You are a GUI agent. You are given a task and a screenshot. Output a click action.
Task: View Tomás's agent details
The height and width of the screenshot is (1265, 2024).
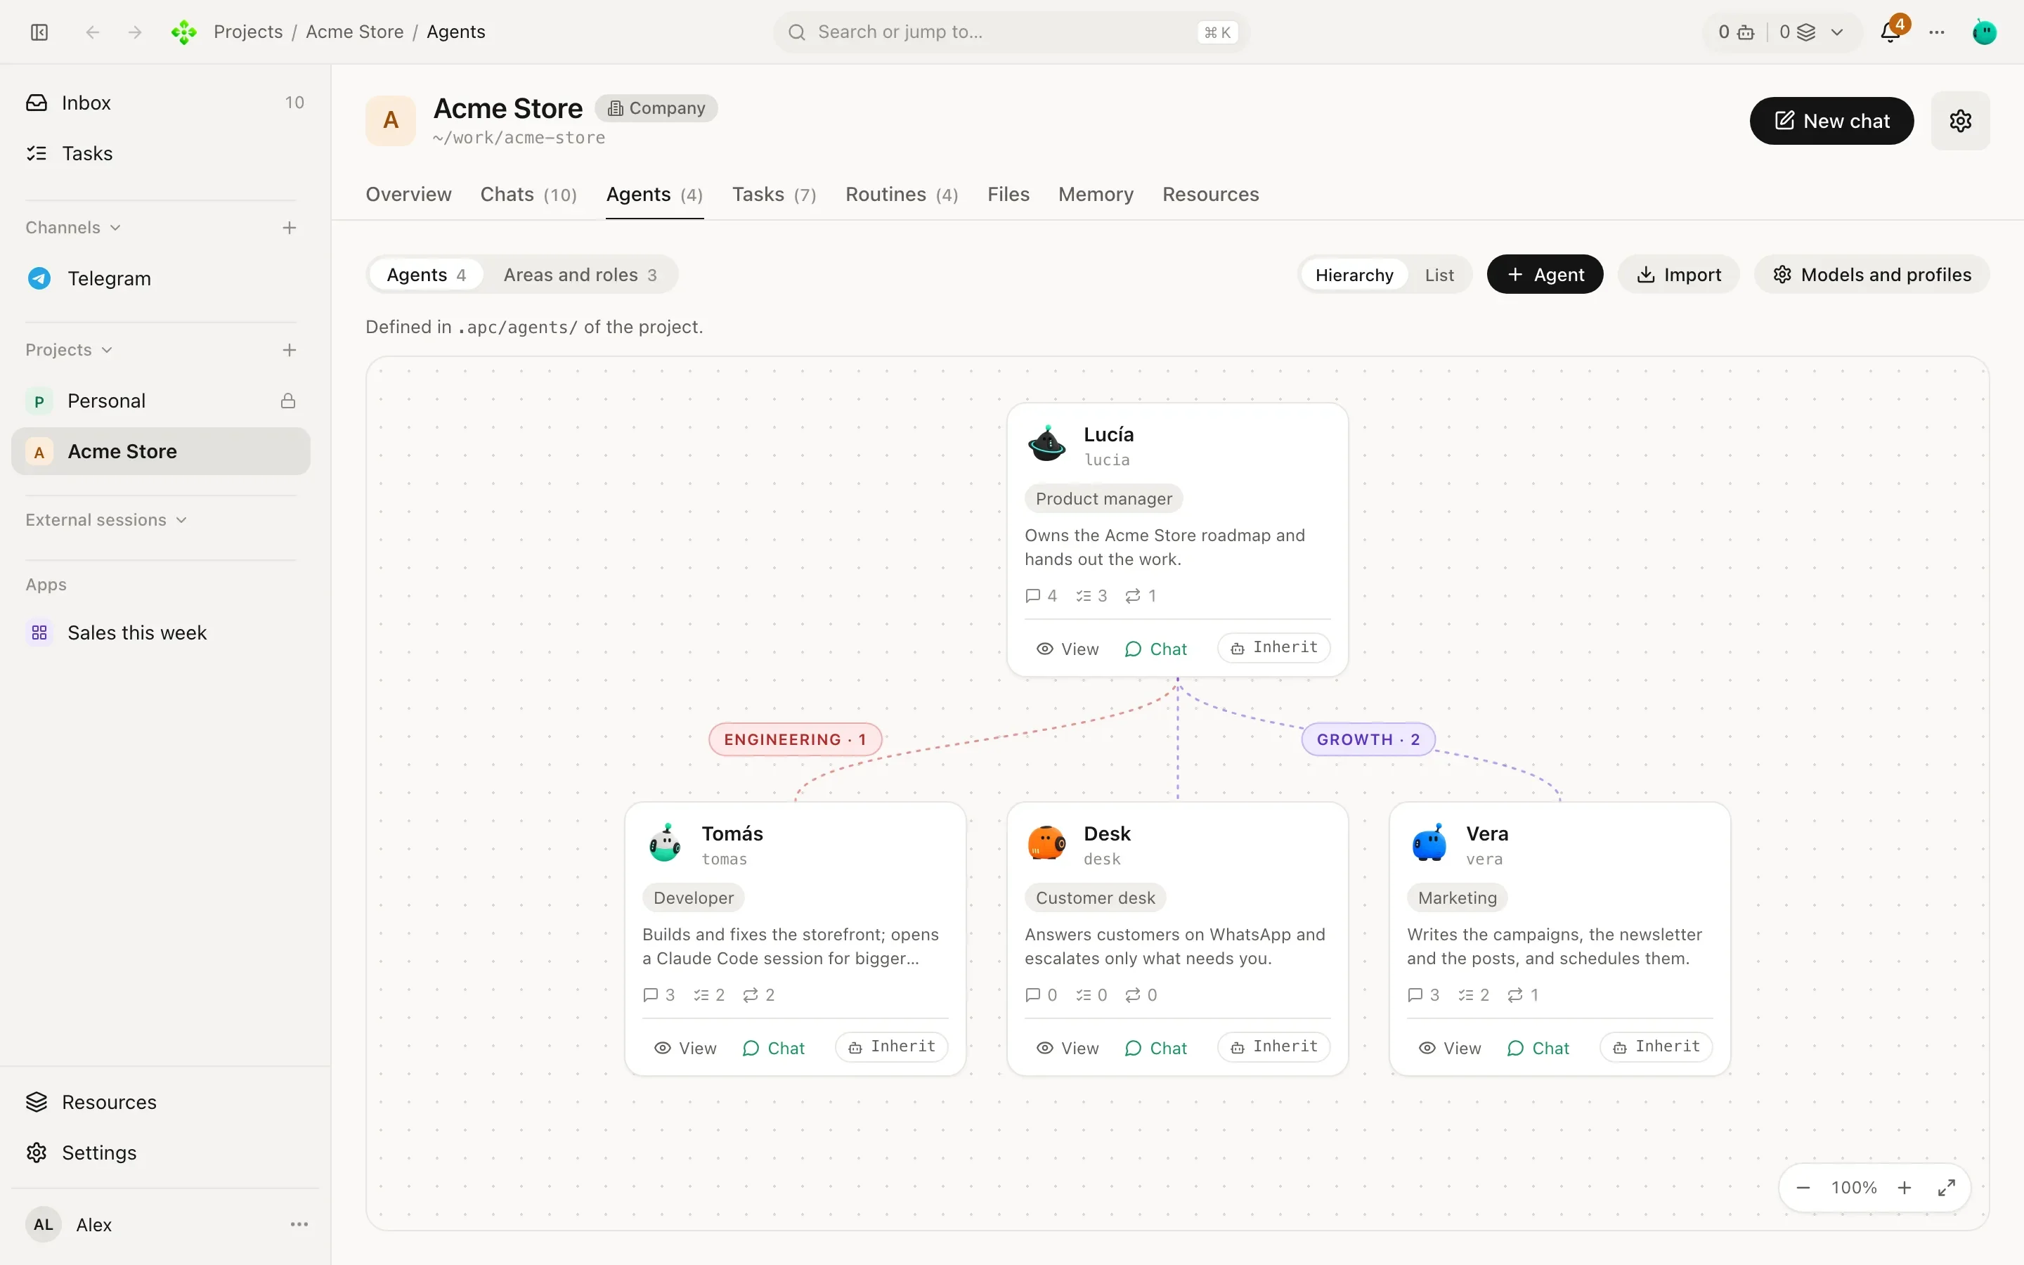tap(685, 1047)
